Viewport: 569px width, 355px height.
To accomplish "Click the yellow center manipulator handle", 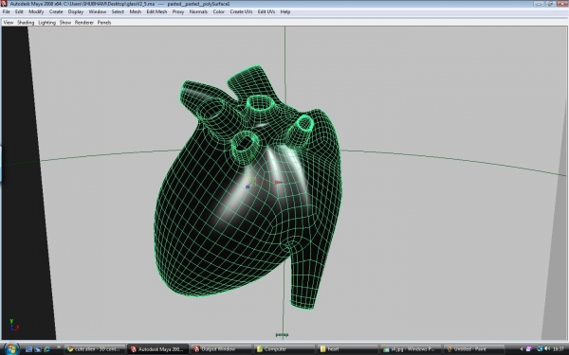I will [251, 181].
